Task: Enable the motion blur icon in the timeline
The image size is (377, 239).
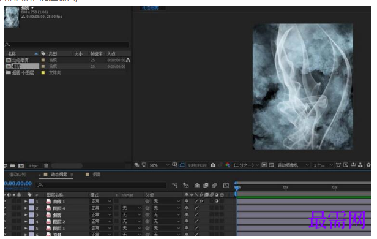Action: pos(214,185)
